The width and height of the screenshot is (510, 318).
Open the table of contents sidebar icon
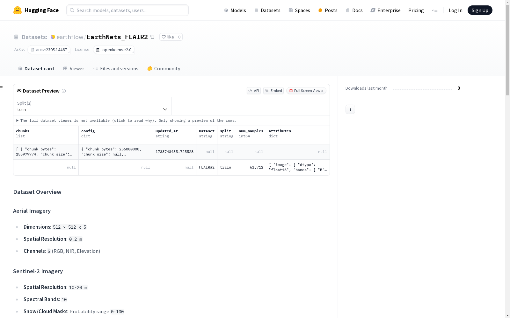pos(2,88)
